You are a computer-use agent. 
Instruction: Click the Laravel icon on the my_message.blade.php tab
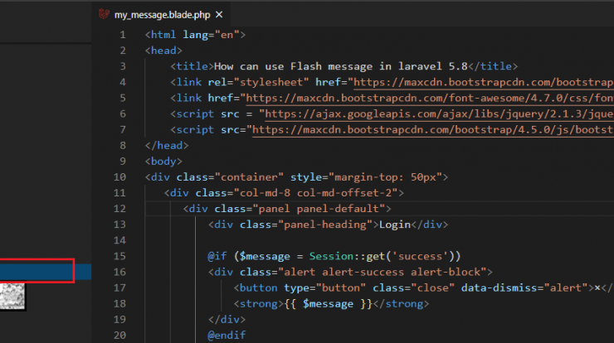(105, 14)
